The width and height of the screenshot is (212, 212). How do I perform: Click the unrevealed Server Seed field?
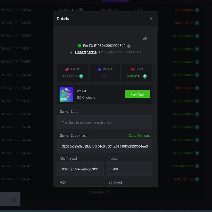[x=105, y=122]
